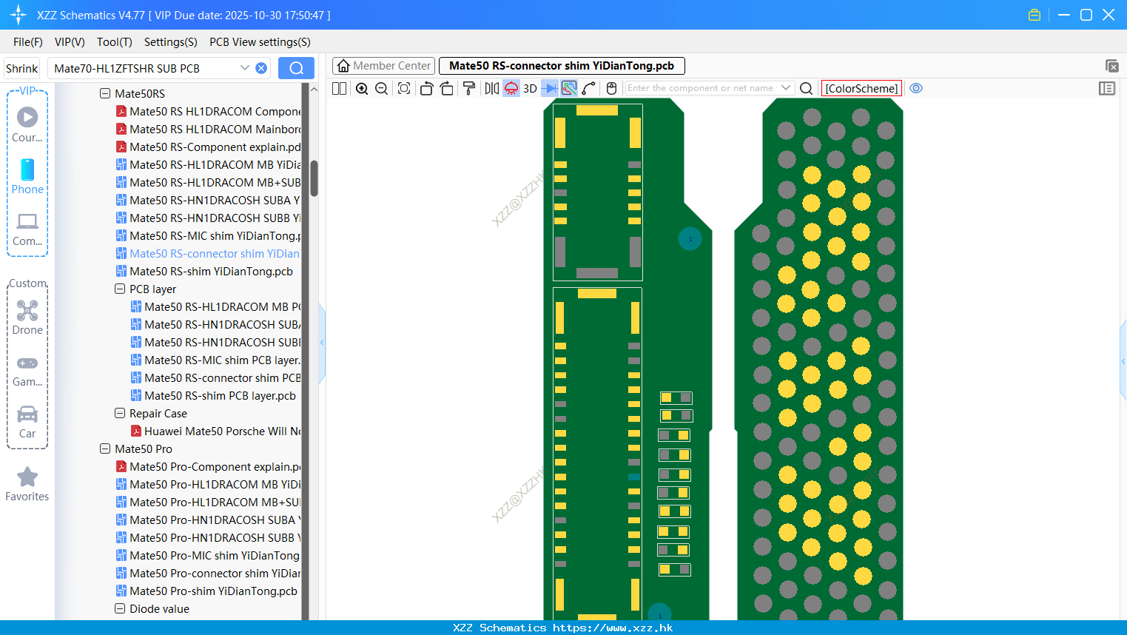The width and height of the screenshot is (1127, 635).
Task: Click the multi-window icon at top right
Action: [1111, 66]
